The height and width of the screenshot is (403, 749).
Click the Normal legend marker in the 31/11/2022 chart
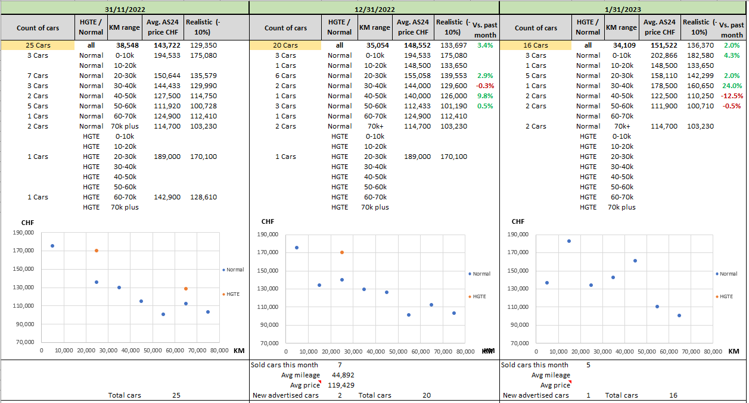(x=224, y=270)
